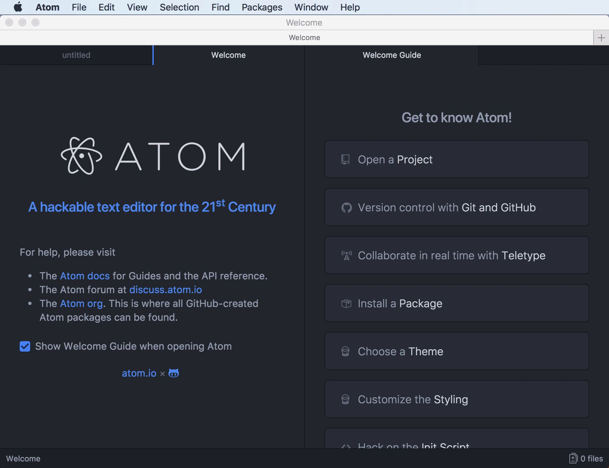Expand Collaborate in real time with Teletype
Viewport: 609px width, 468px height.
click(x=457, y=255)
